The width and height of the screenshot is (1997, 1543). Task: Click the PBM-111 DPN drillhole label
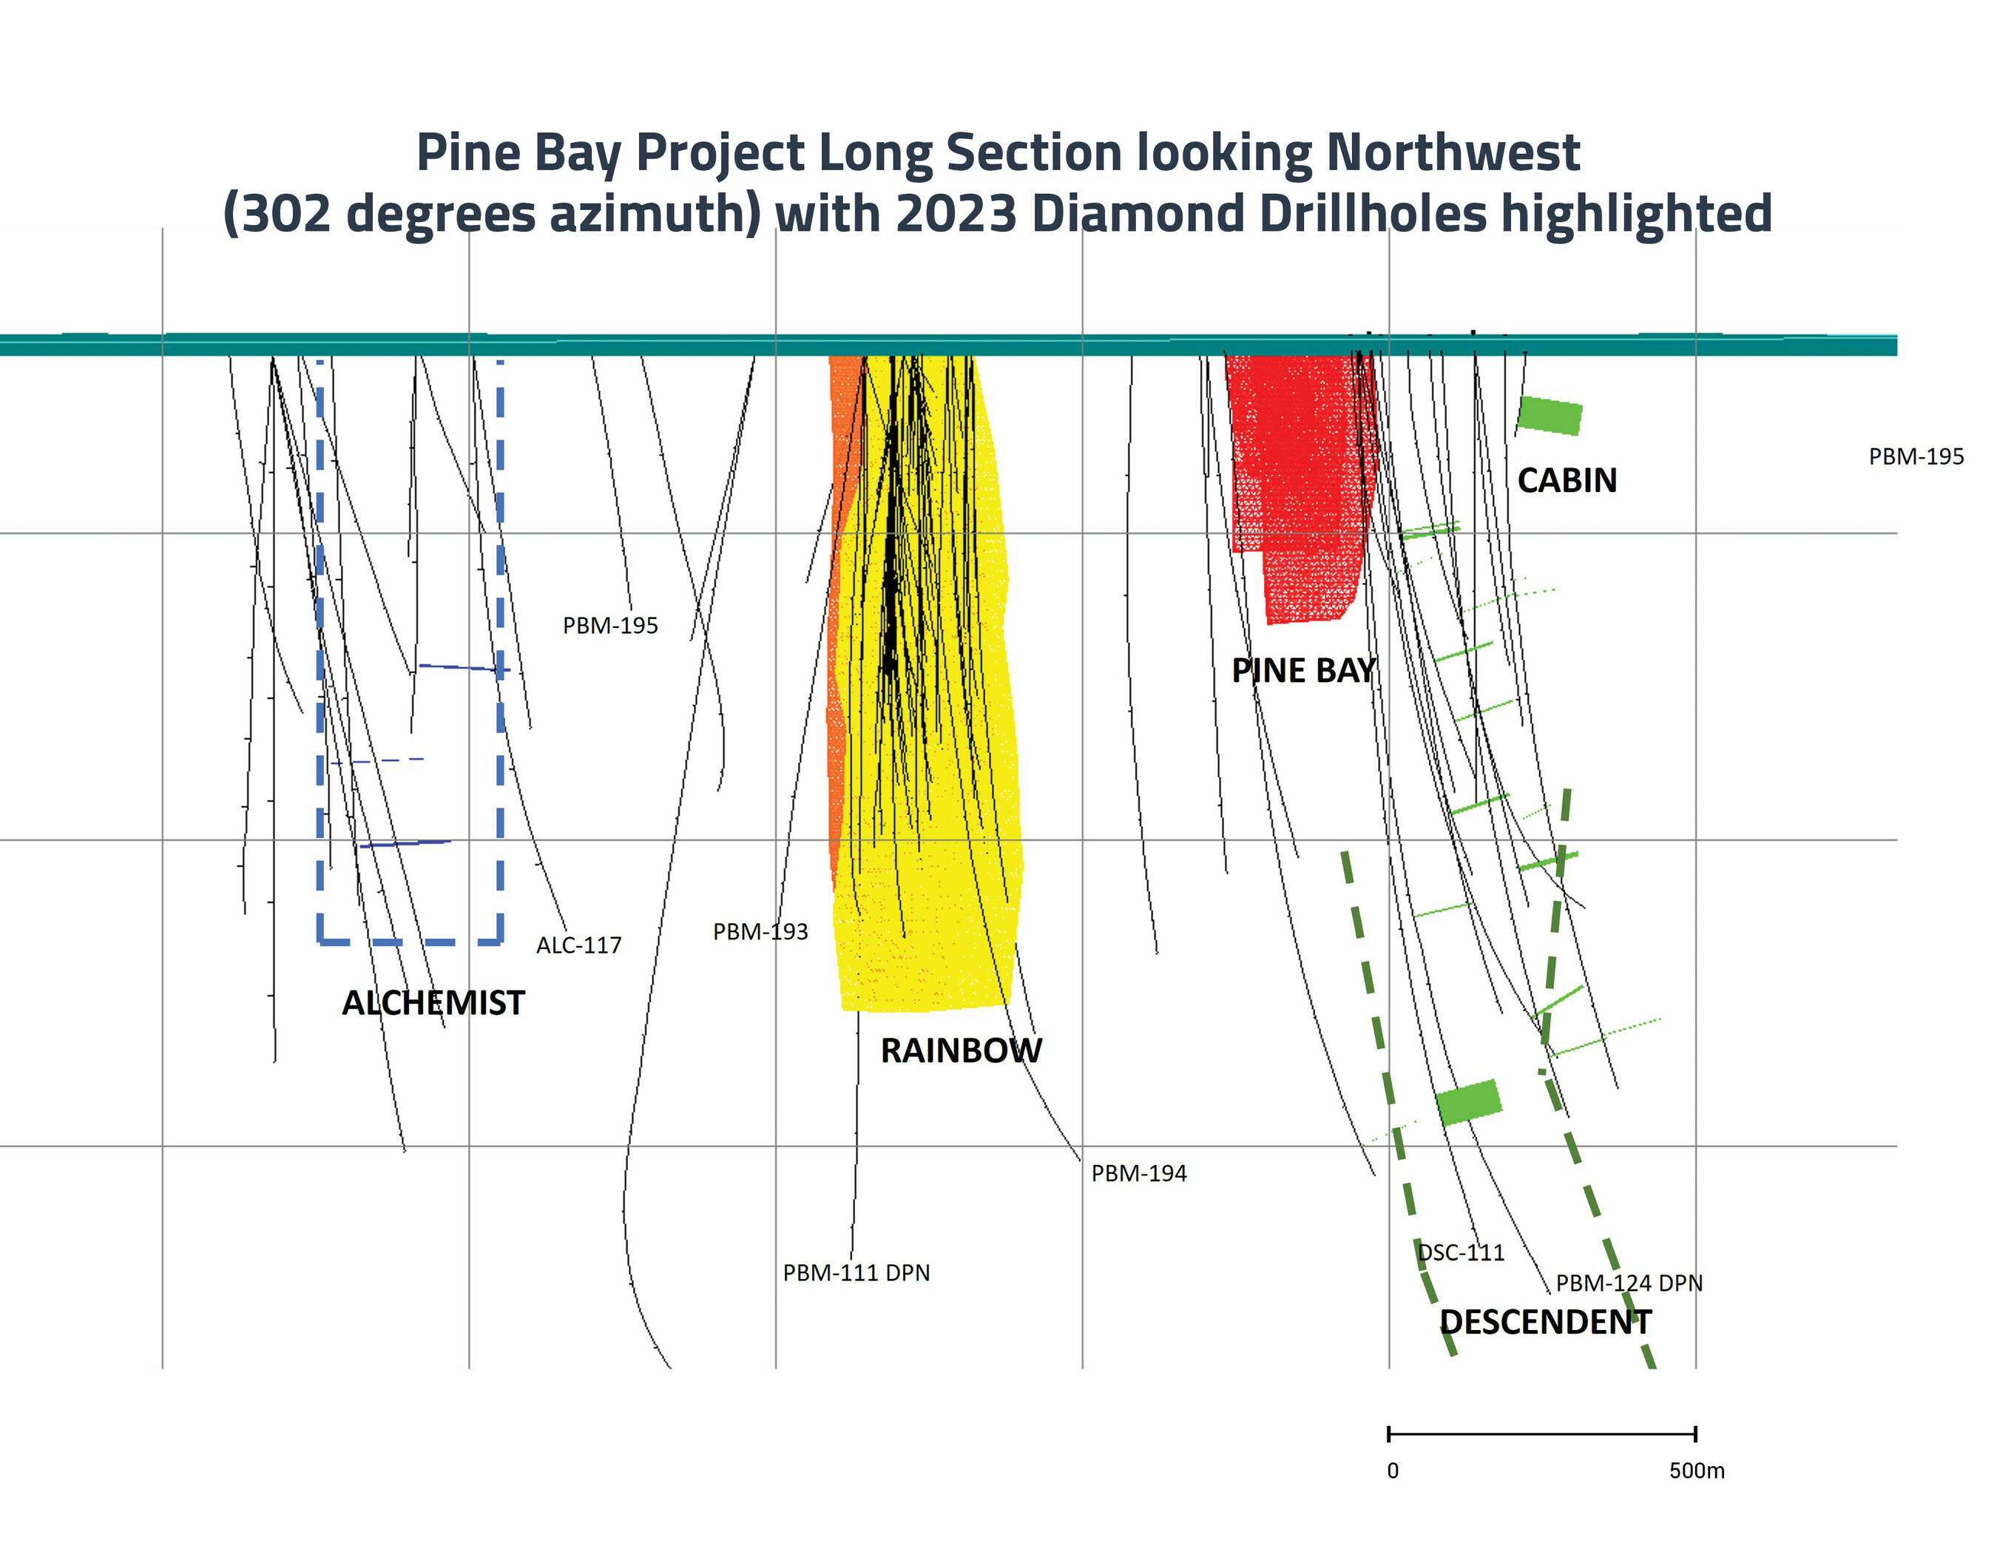[x=856, y=1272]
